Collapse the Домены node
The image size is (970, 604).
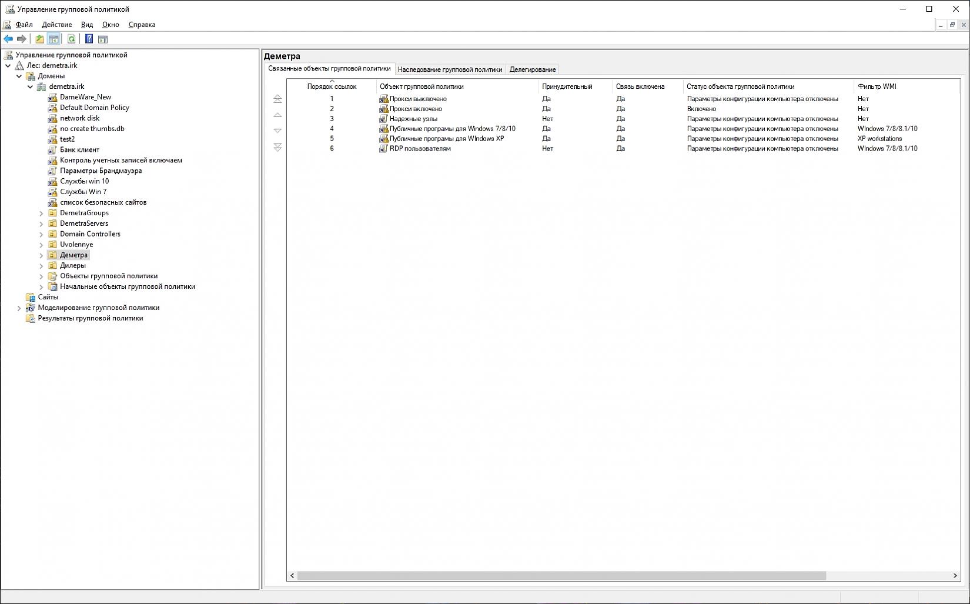[x=19, y=76]
